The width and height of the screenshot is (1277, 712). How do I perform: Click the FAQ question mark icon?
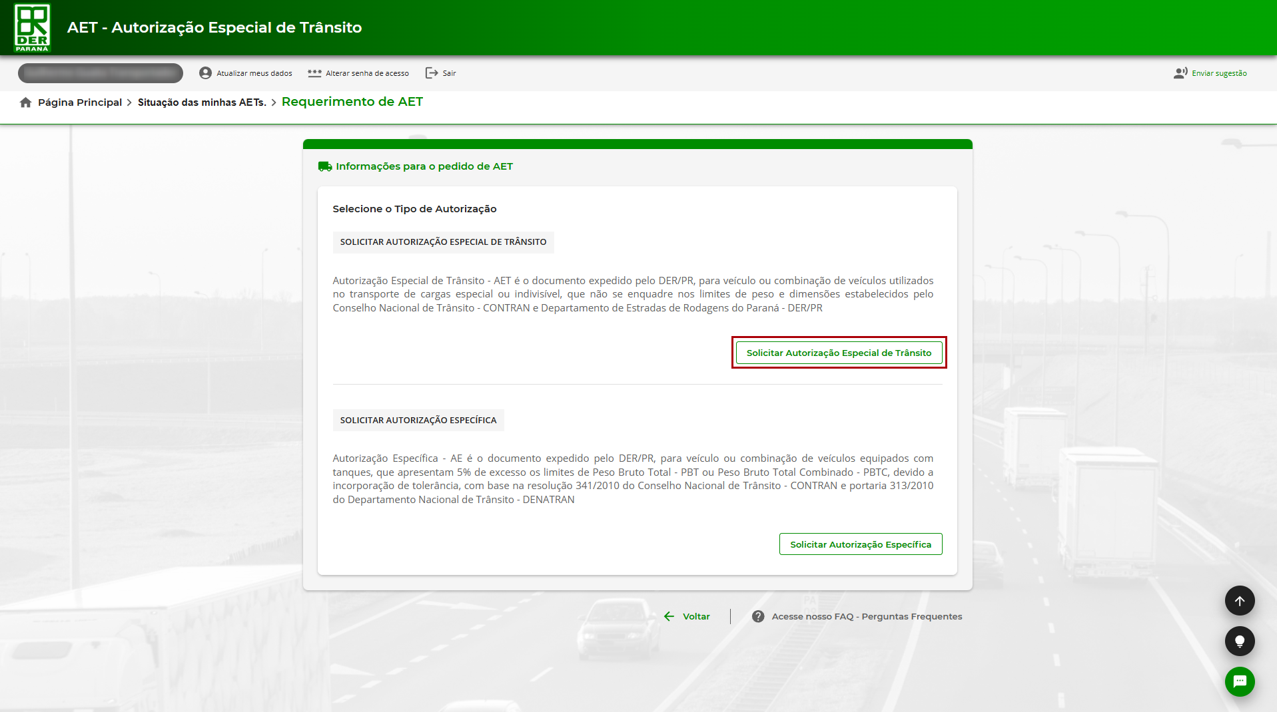coord(758,617)
